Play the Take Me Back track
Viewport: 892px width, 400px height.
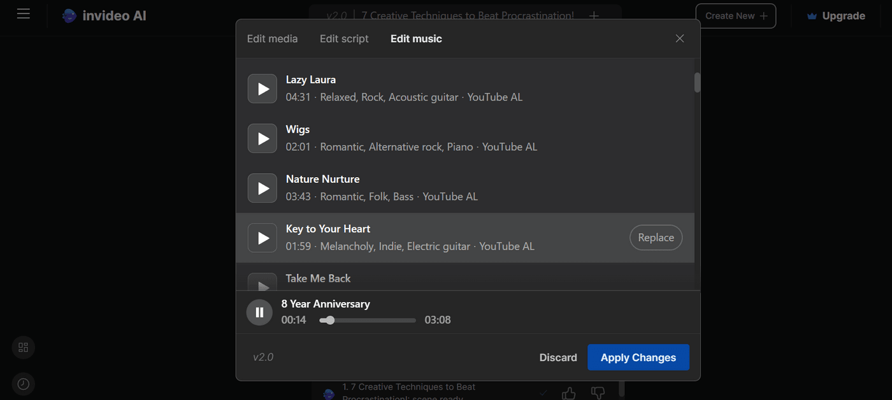(262, 285)
